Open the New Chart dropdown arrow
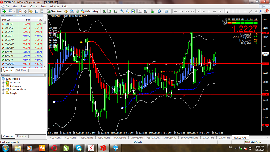 click(x=7, y=11)
